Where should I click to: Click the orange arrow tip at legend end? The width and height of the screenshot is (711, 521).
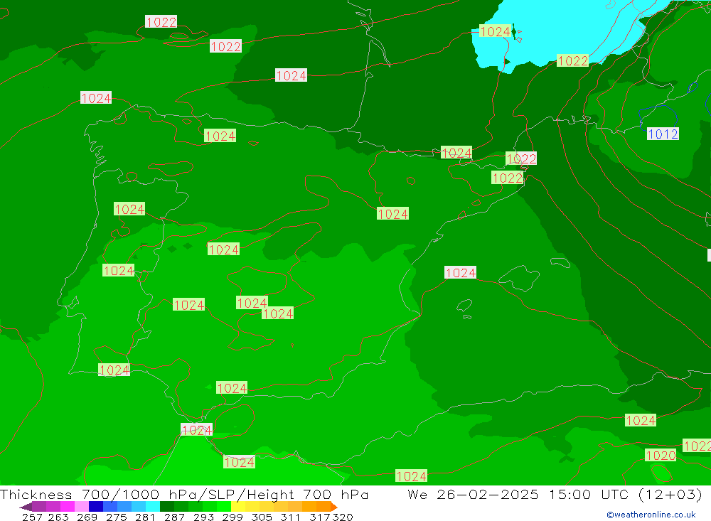click(334, 507)
